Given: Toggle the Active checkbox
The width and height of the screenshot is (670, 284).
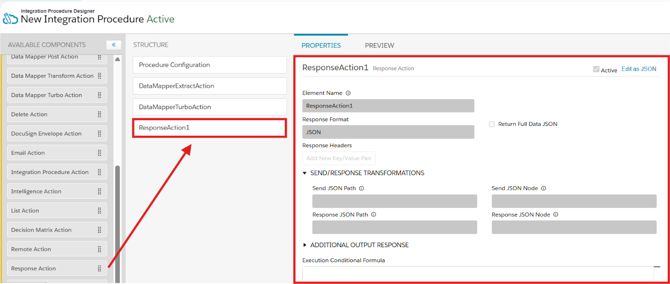Looking at the screenshot, I should (596, 69).
